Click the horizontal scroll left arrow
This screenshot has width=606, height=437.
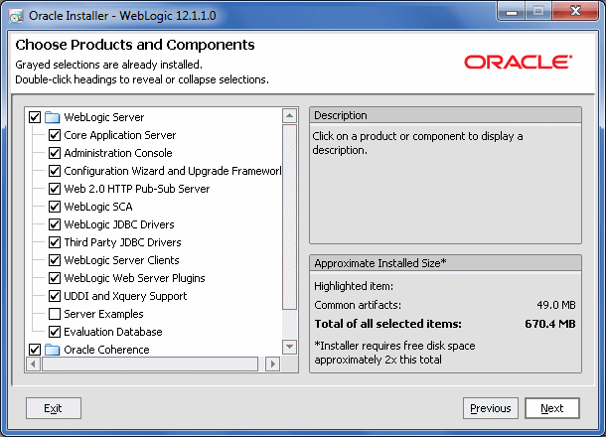[x=33, y=364]
